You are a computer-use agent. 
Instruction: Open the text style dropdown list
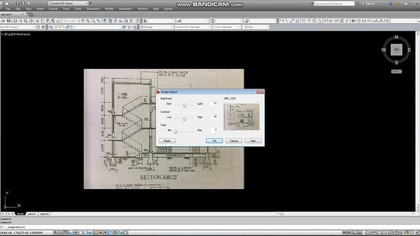tap(162, 21)
